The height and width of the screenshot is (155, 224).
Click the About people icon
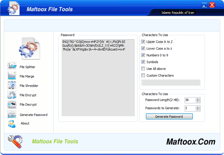tap(12, 124)
